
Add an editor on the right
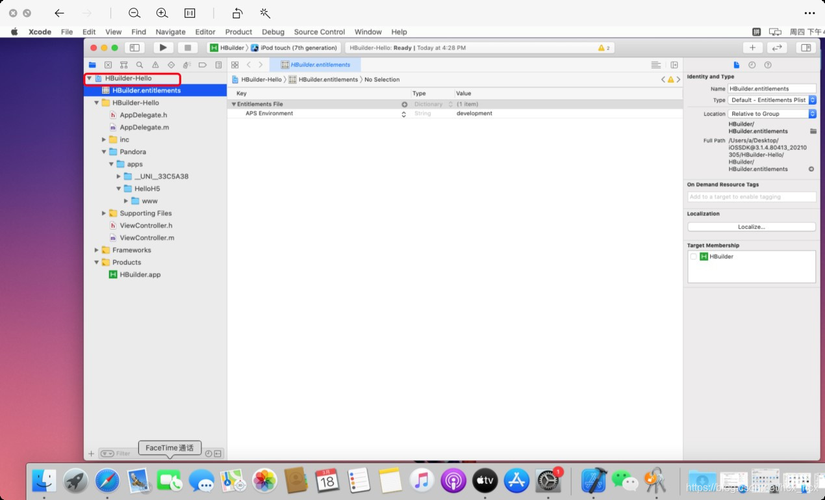click(674, 65)
